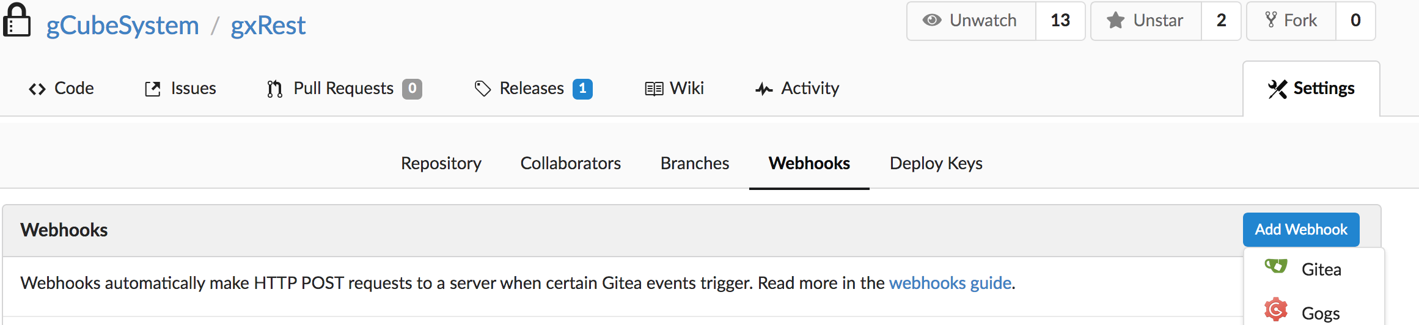Go to the Wiki tab

point(674,89)
